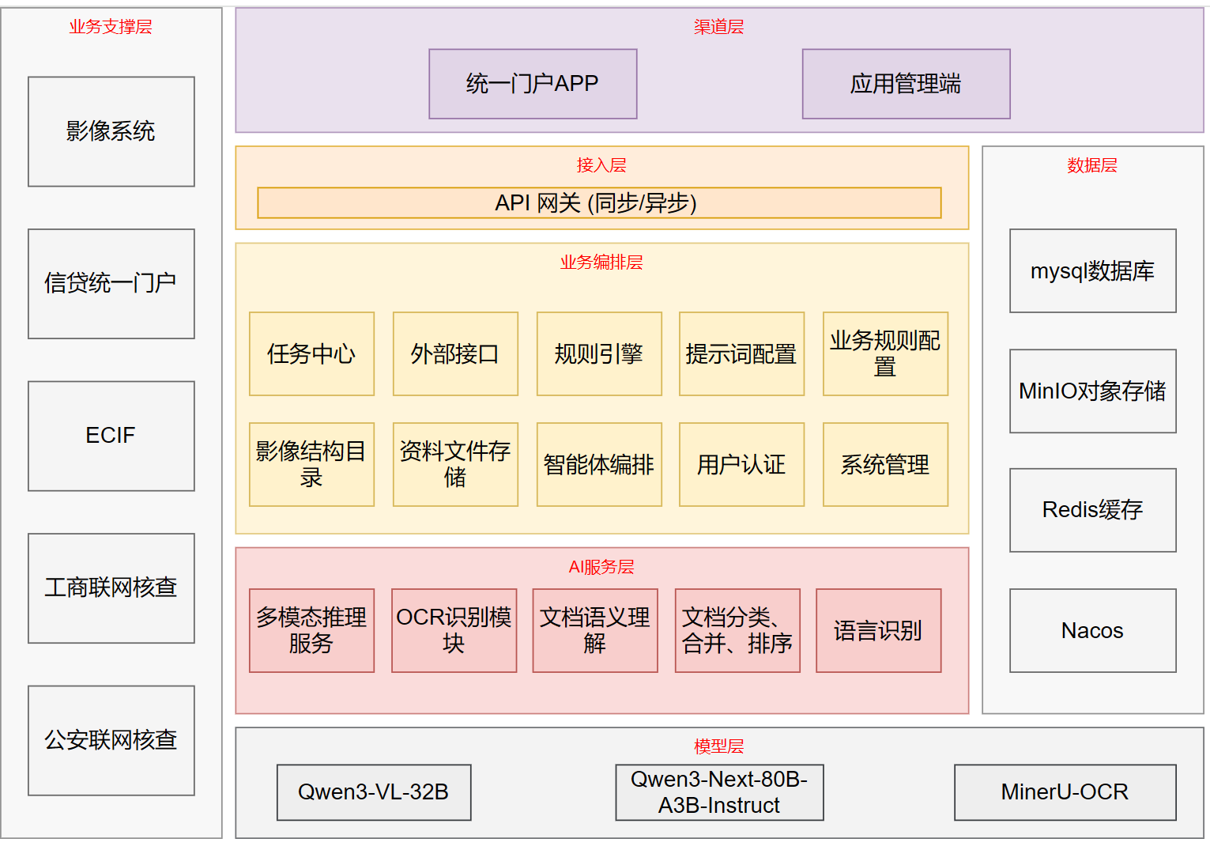Click the 数据层 title text
The width and height of the screenshot is (1210, 850).
(1092, 165)
